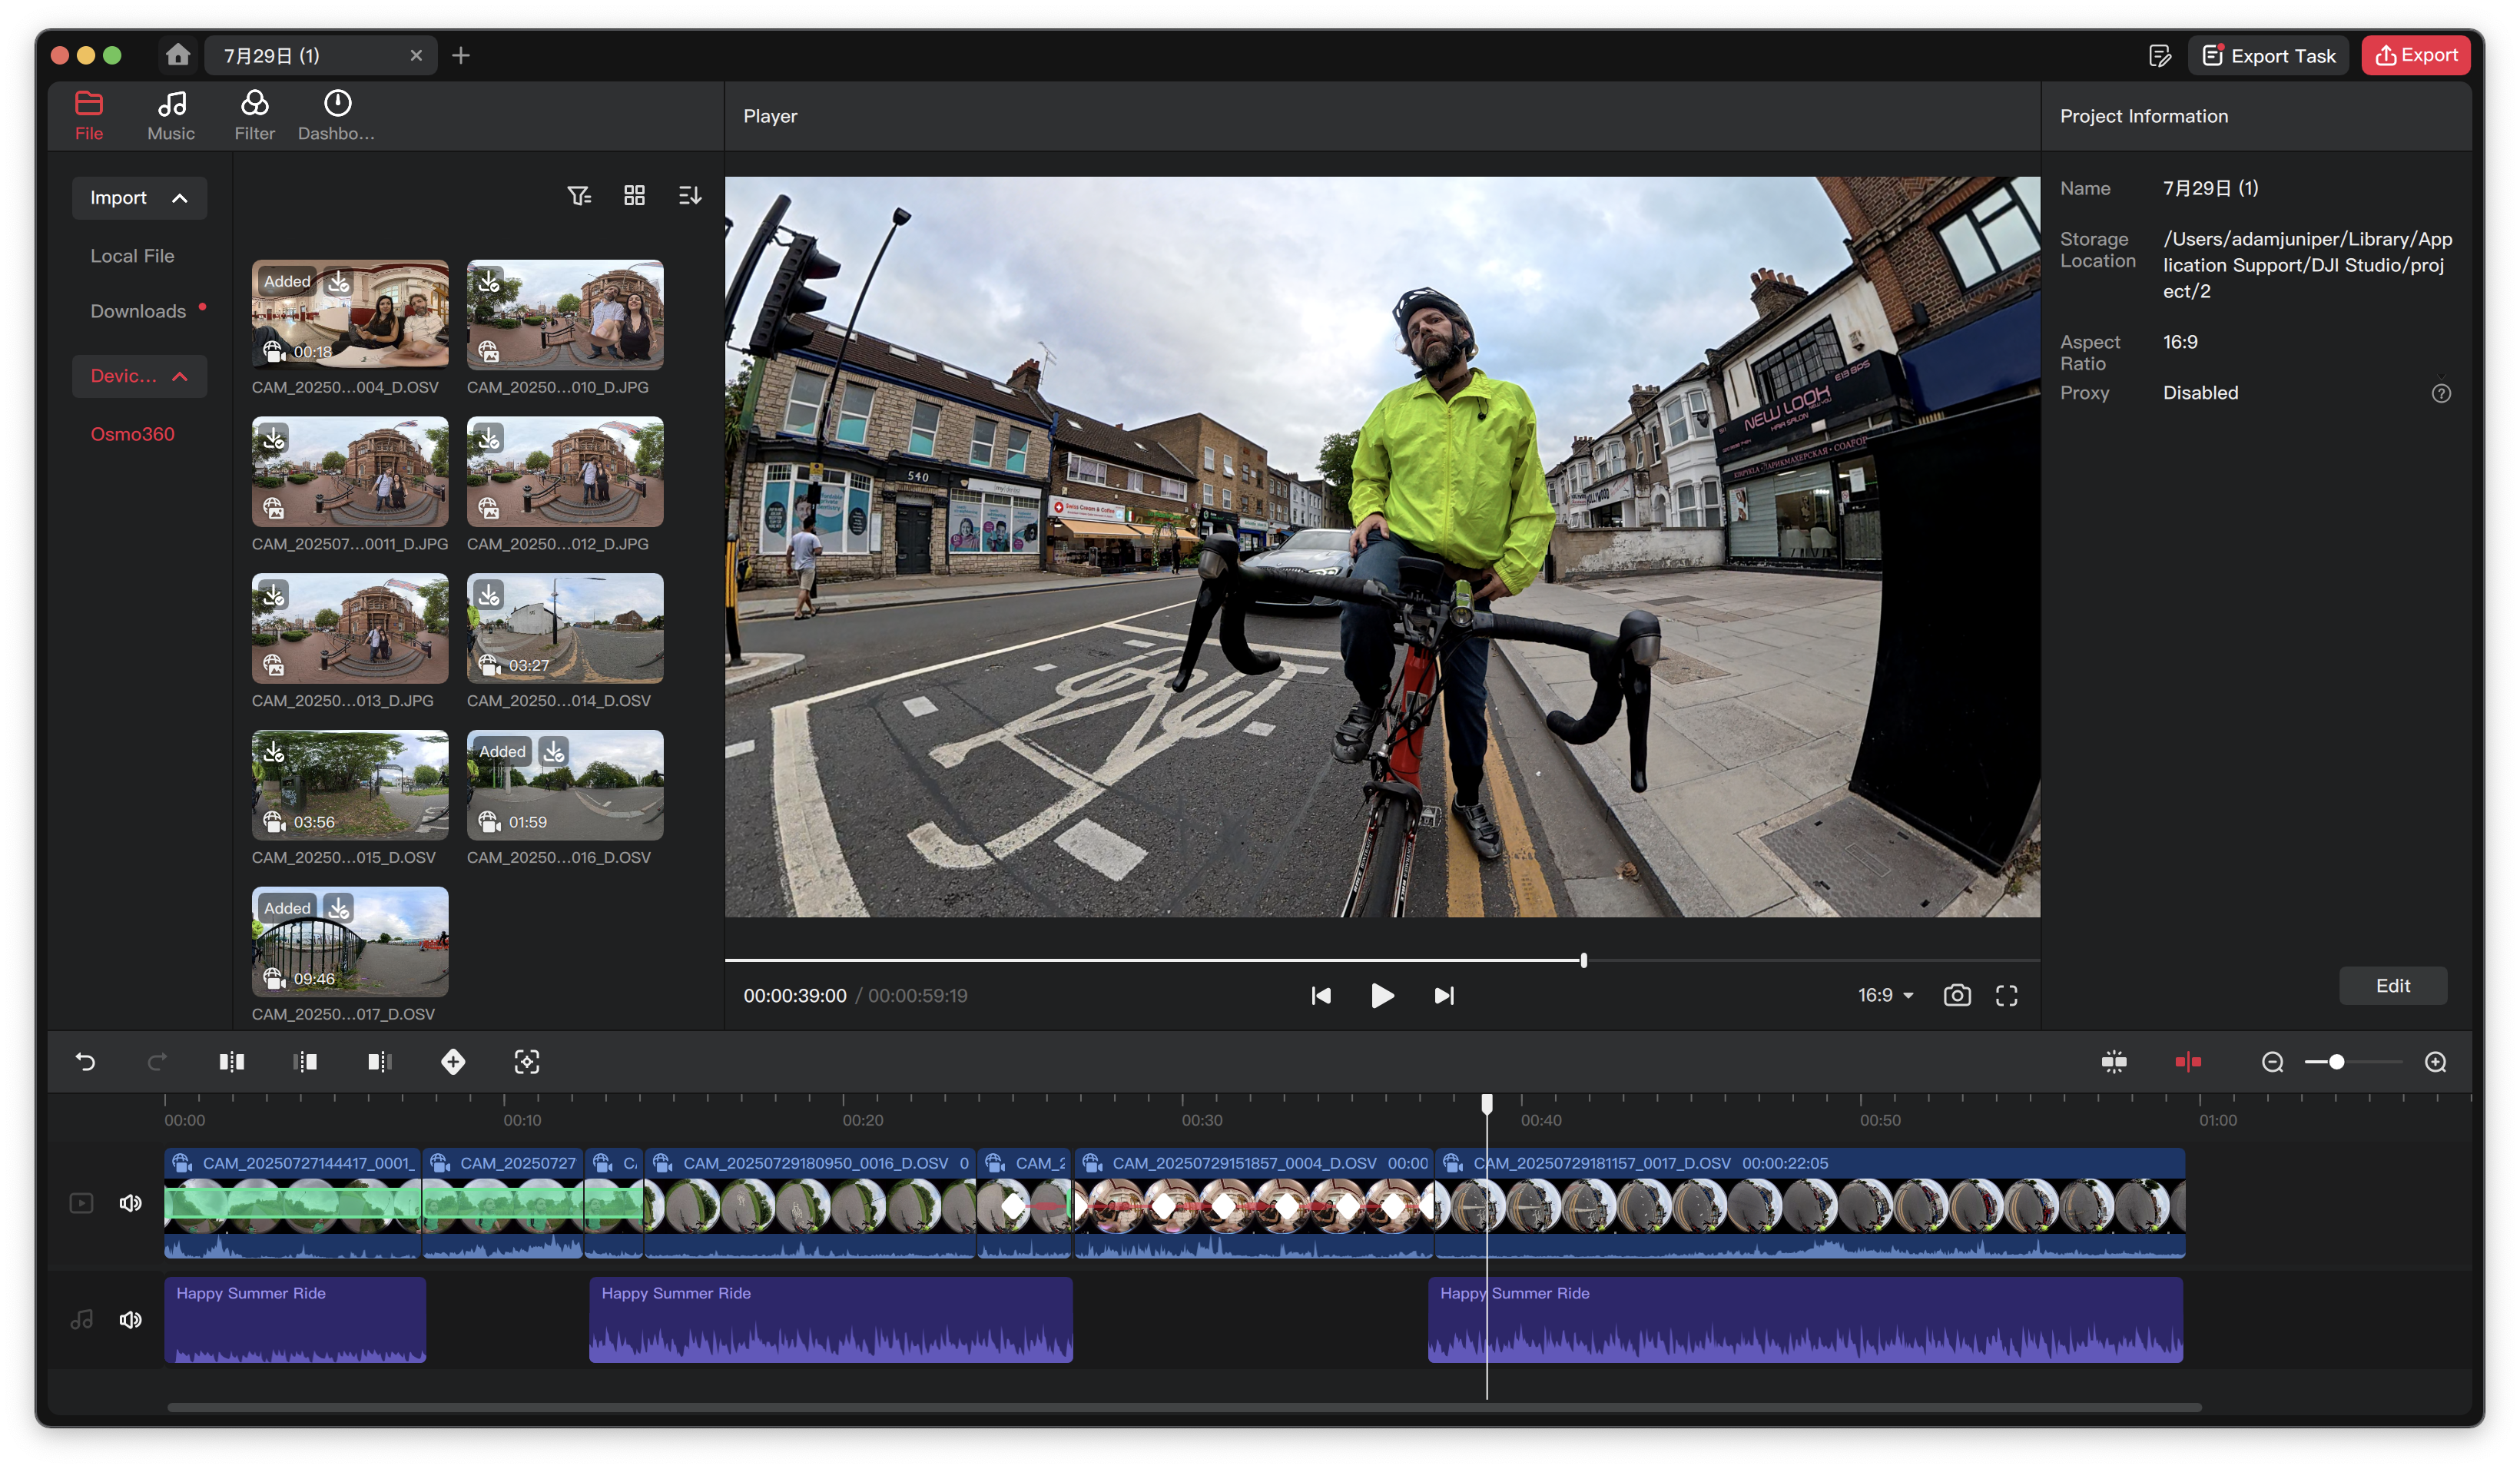Toggle video track visibility
2520x1469 pixels.
[x=81, y=1202]
